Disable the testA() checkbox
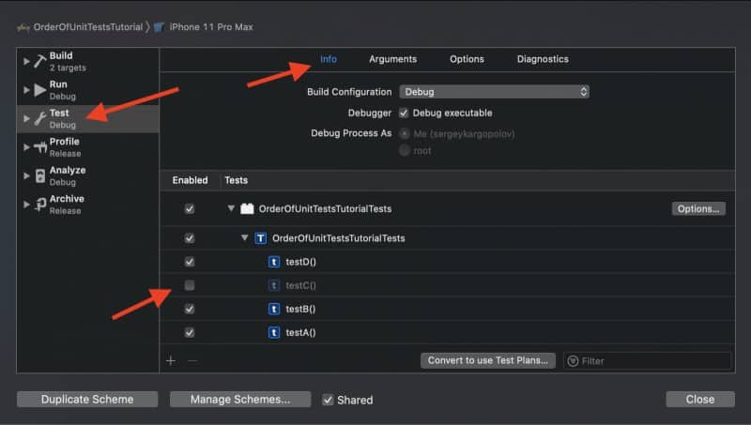 pos(190,332)
